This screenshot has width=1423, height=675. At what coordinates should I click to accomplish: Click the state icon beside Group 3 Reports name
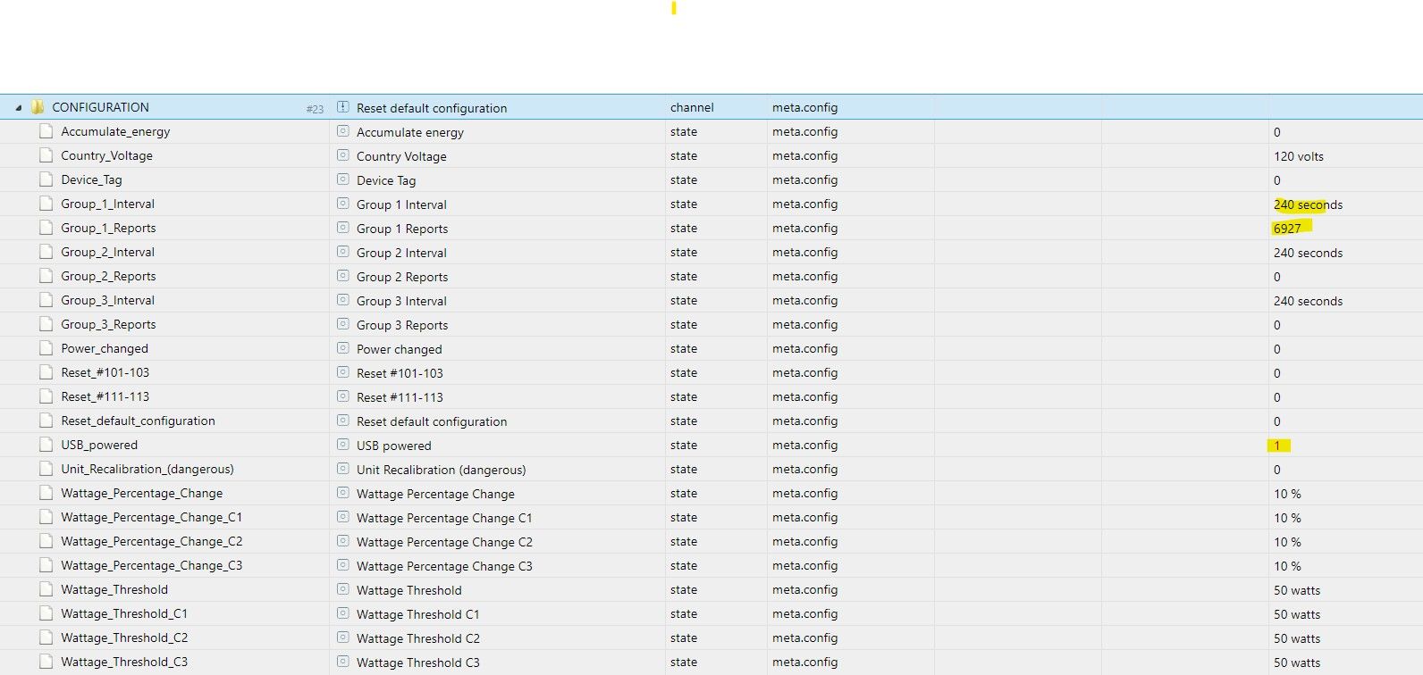tap(342, 324)
